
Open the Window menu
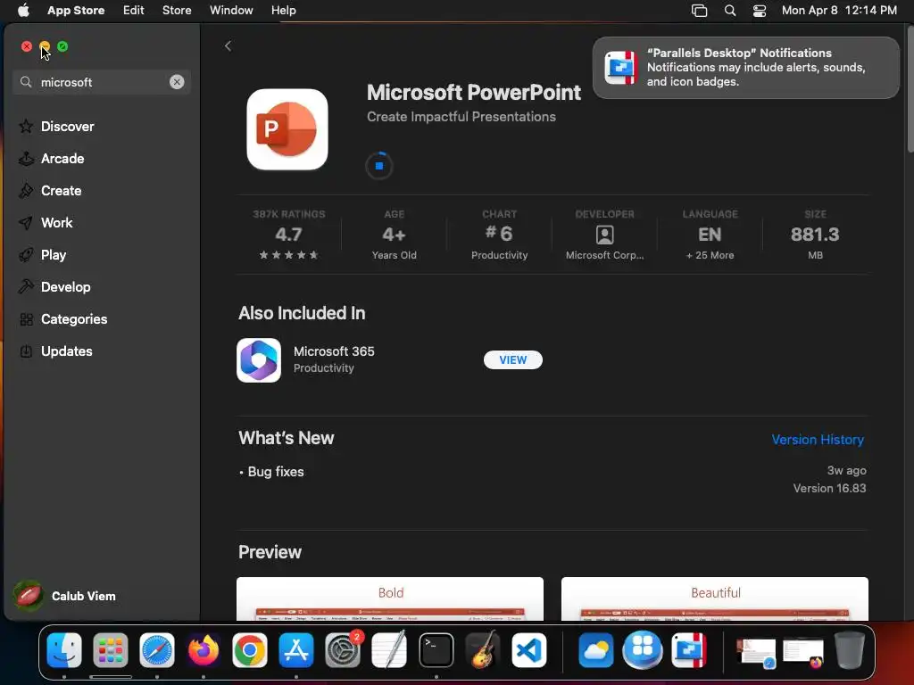[231, 10]
